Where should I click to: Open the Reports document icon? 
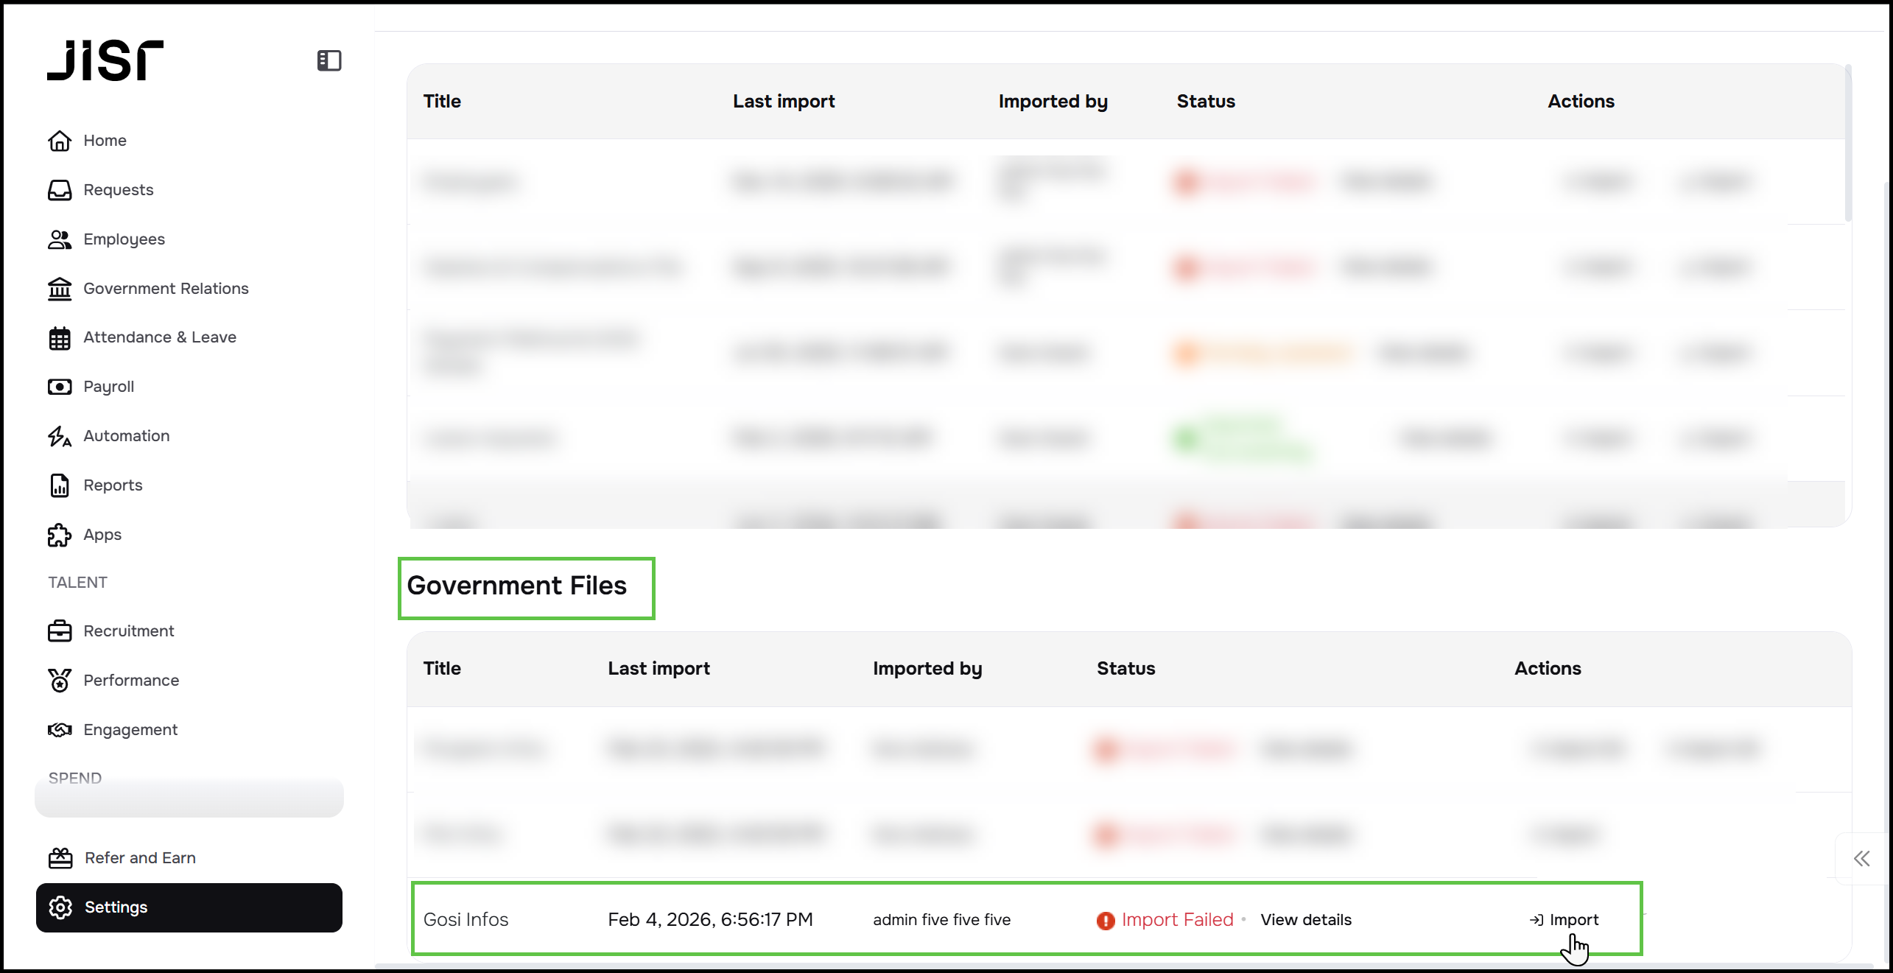coord(60,485)
